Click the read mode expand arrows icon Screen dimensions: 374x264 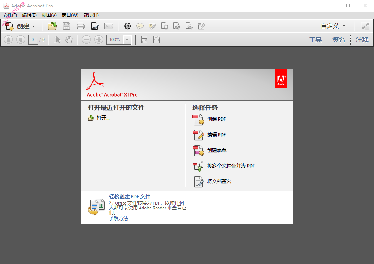tap(365, 26)
